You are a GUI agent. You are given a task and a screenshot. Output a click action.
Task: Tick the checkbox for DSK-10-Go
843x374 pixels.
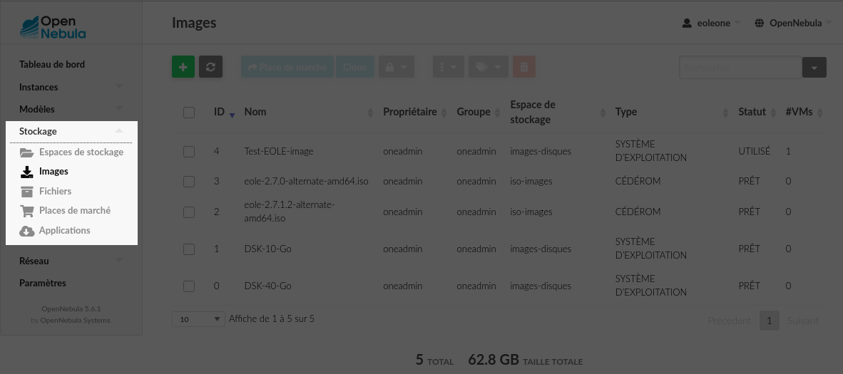tap(189, 249)
